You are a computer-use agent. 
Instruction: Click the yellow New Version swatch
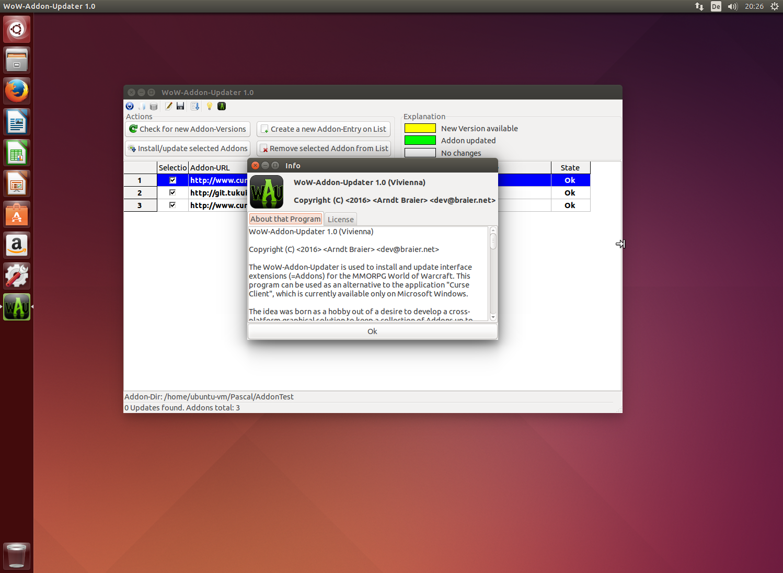[420, 128]
